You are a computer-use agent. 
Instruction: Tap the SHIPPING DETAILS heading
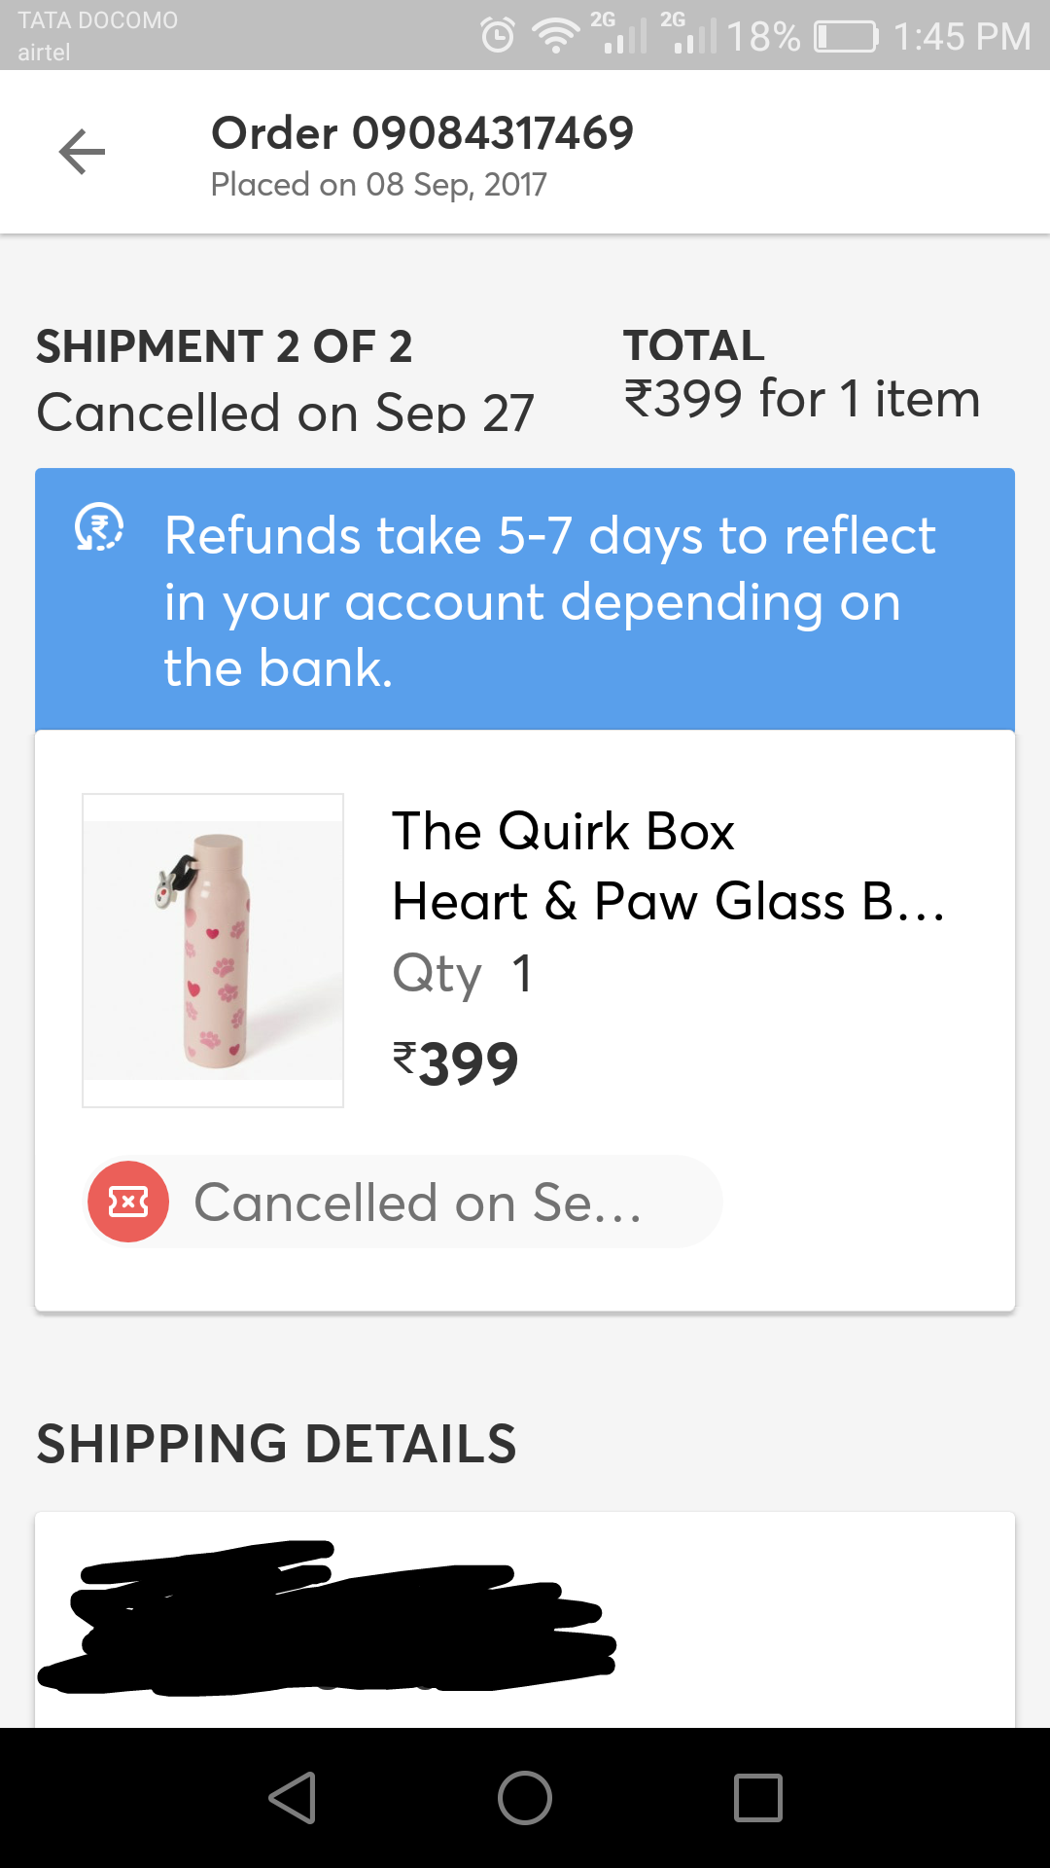pos(276,1444)
